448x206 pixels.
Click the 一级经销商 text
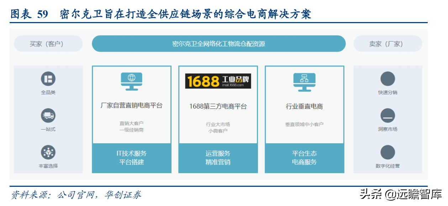point(132,130)
